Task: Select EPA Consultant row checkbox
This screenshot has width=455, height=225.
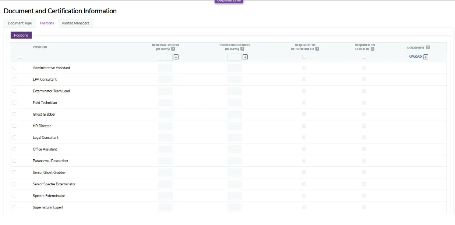Action: tap(14, 79)
